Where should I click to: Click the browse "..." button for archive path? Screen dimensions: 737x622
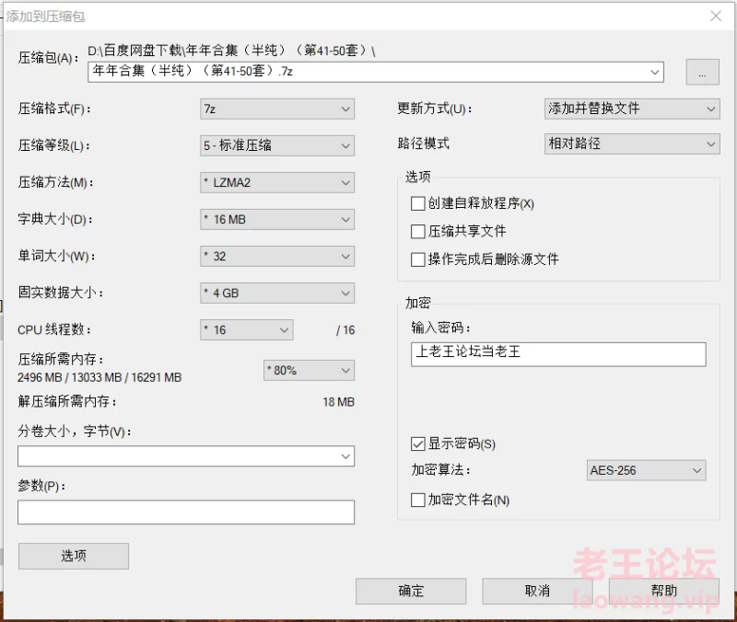point(702,72)
